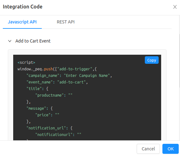Viewport: 180px width, 156px height.
Task: Close the Integration Code dialog
Action: click(175, 7)
